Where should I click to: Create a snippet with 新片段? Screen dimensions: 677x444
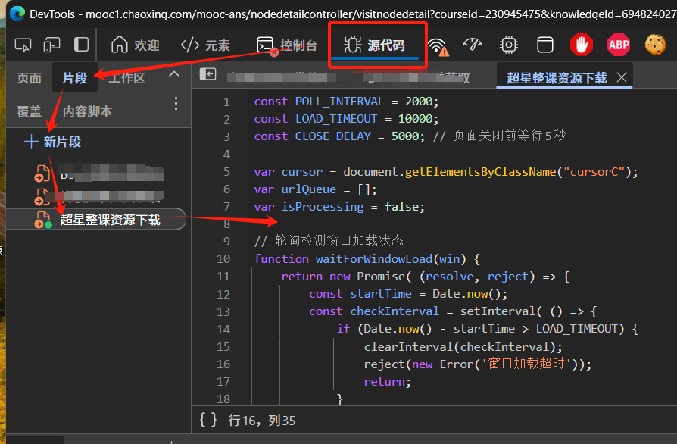point(53,142)
